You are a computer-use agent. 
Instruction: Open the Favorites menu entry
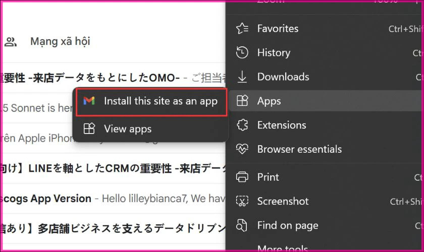click(x=326, y=28)
